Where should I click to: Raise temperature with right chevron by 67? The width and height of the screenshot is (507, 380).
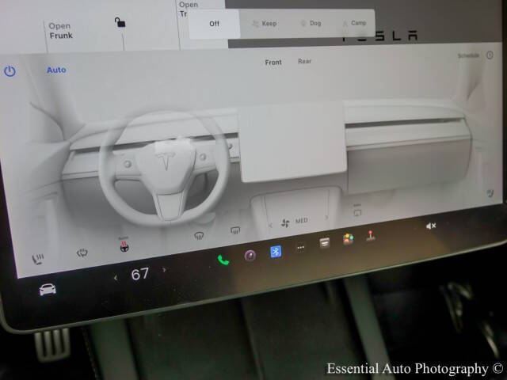[164, 270]
